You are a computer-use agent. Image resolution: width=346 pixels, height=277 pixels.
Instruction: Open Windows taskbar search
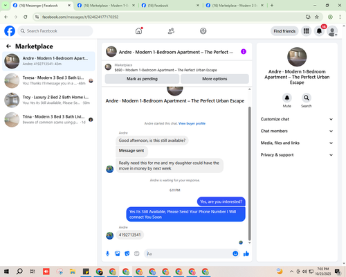pyautogui.click(x=19, y=271)
